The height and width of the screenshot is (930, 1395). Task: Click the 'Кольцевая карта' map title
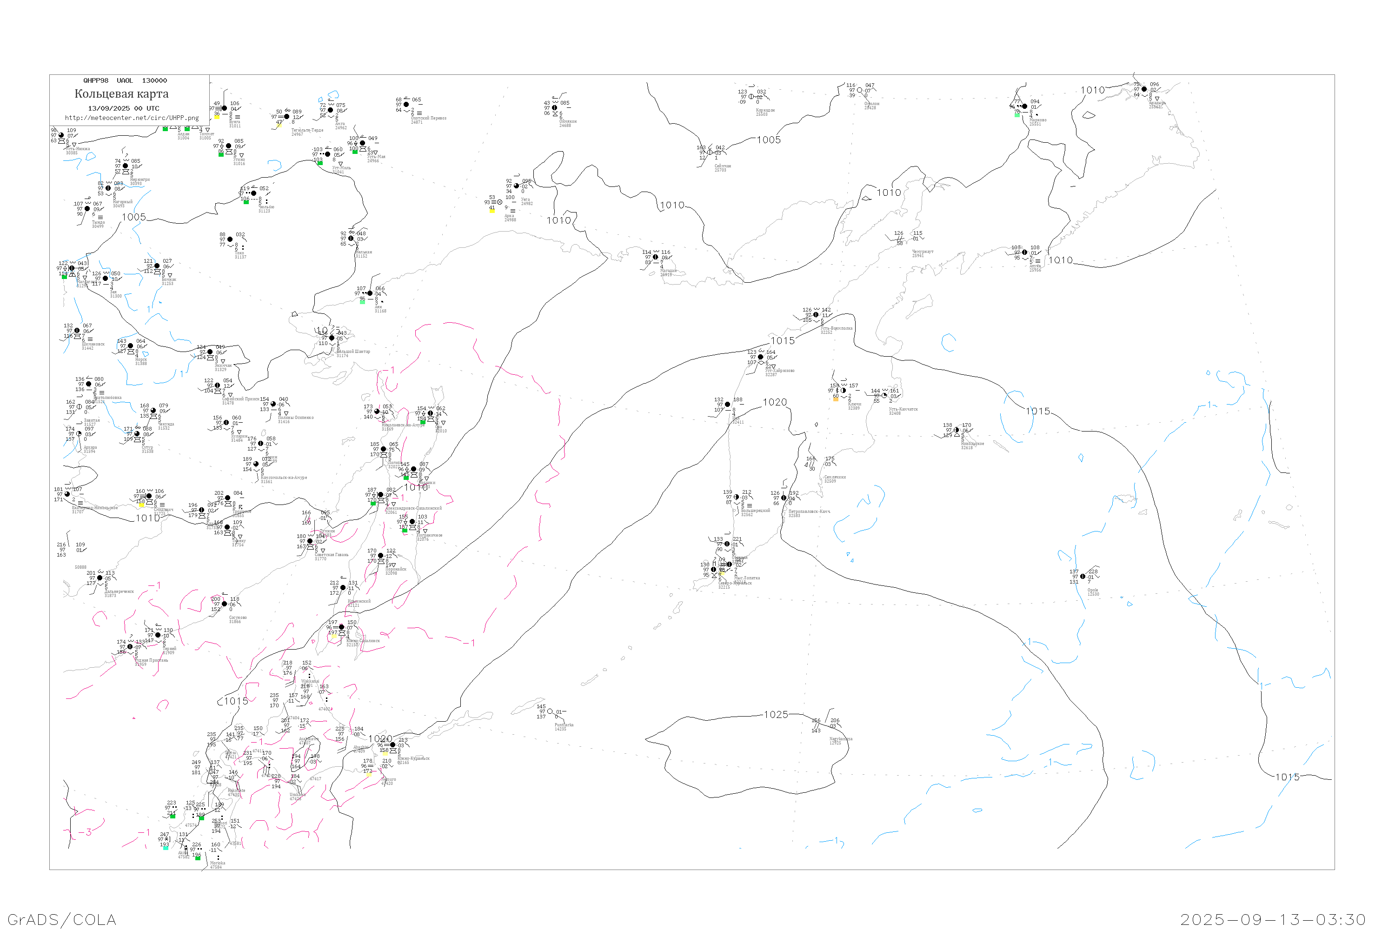pyautogui.click(x=121, y=94)
